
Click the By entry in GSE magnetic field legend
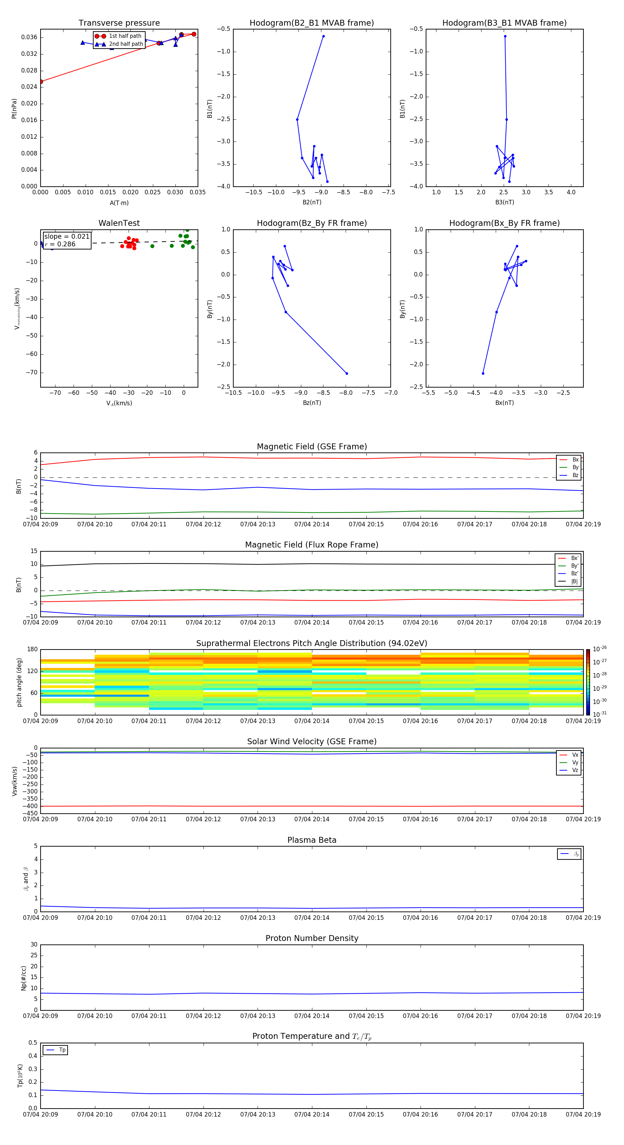pyautogui.click(x=569, y=468)
